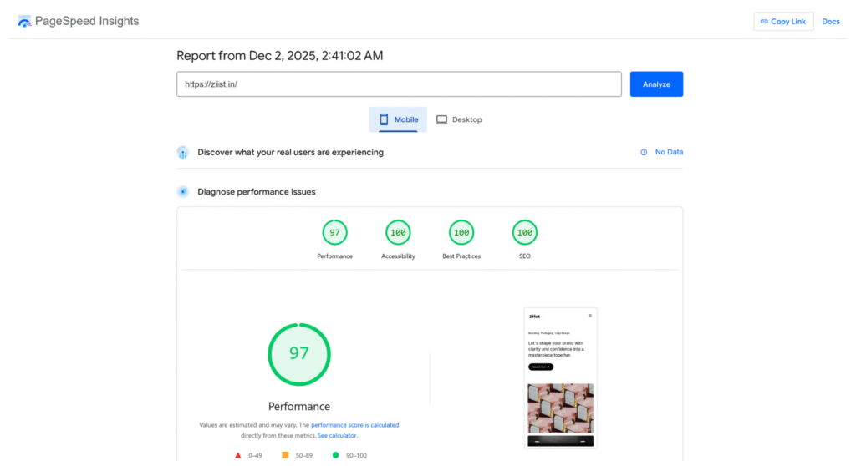Select the Performance 97 score gauge
856x466 pixels.
[x=334, y=232]
